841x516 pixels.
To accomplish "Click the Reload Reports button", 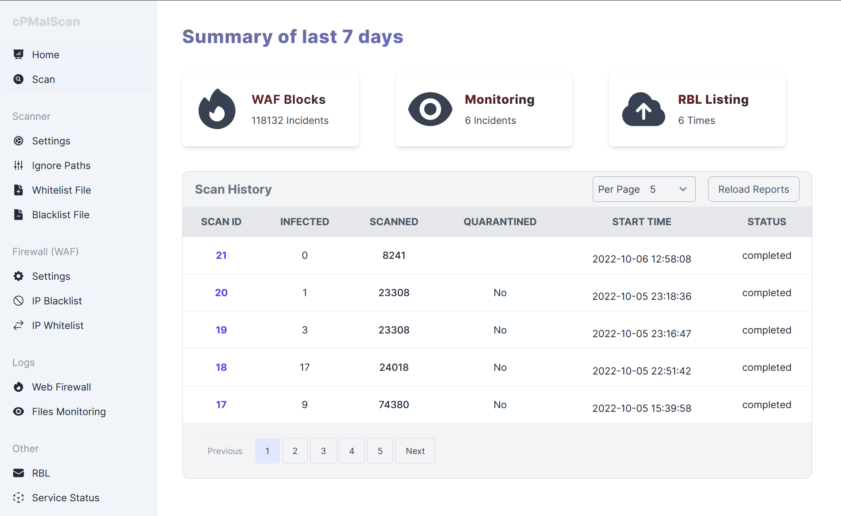I will point(754,189).
